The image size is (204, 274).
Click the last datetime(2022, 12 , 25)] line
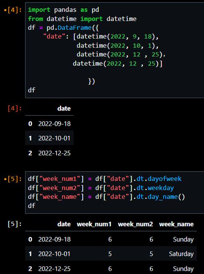[118, 63]
